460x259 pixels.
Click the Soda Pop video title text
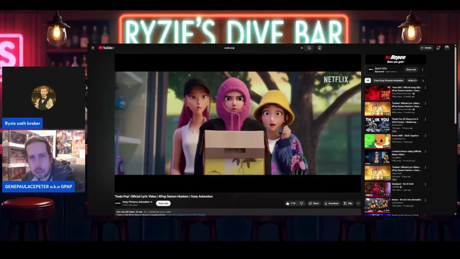164,196
